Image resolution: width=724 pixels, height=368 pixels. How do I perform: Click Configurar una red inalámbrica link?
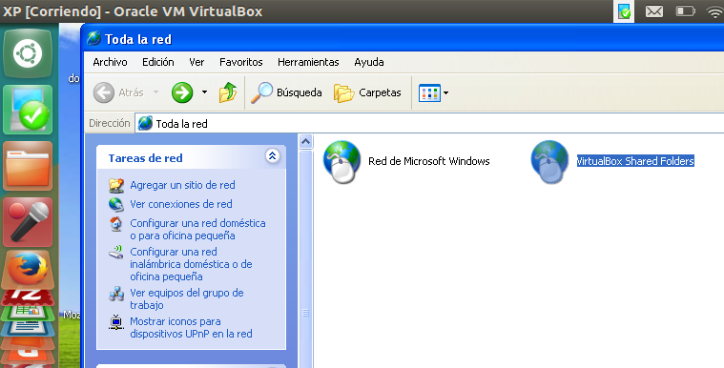(x=191, y=264)
